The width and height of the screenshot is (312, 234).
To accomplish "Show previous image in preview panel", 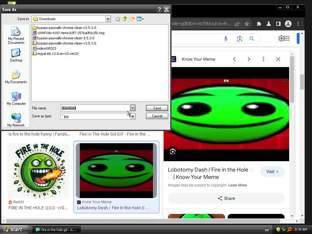I will 234,59.
